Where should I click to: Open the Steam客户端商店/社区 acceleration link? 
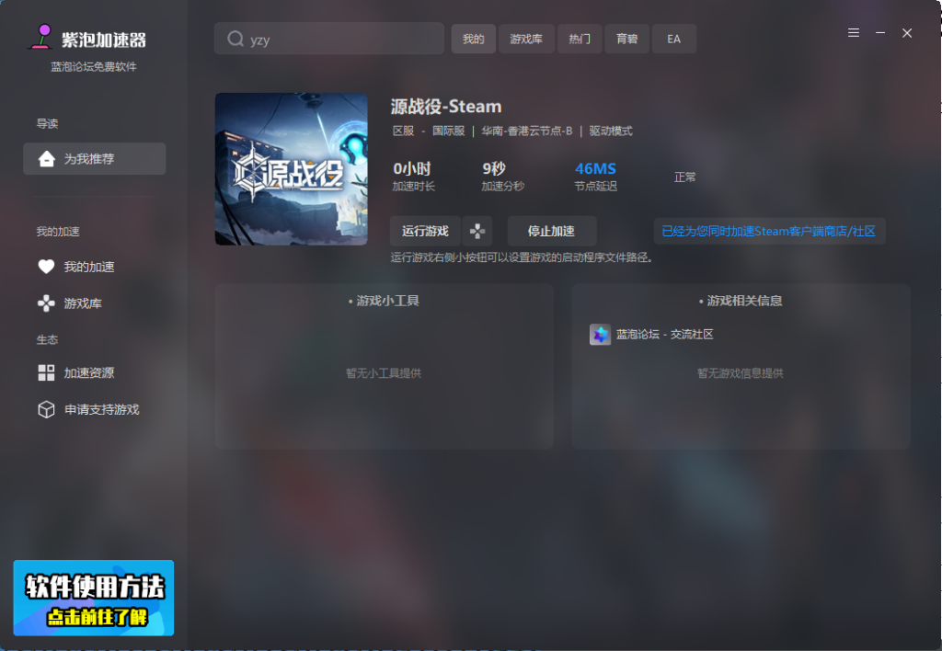tap(769, 231)
